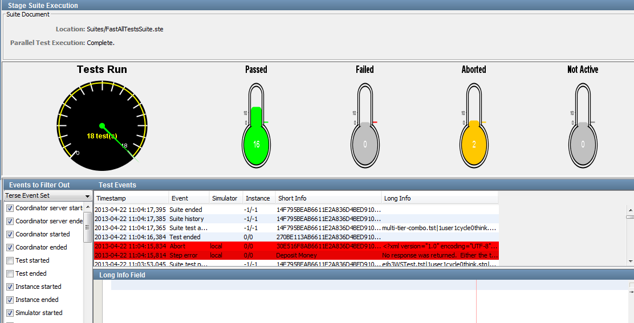634x323 pixels.
Task: Disable the Simulator started checkbox
Action: [x=10, y=313]
